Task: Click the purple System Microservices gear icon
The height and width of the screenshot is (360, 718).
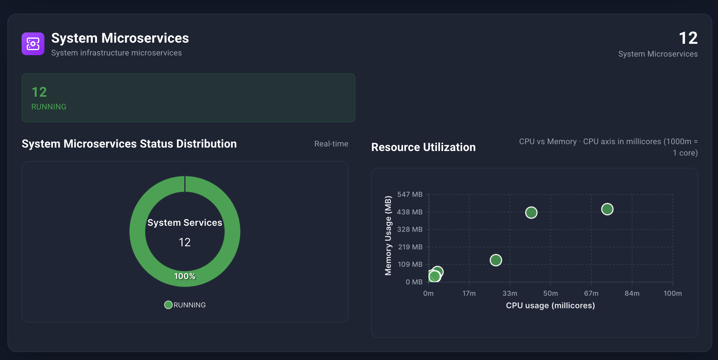Action: click(33, 44)
